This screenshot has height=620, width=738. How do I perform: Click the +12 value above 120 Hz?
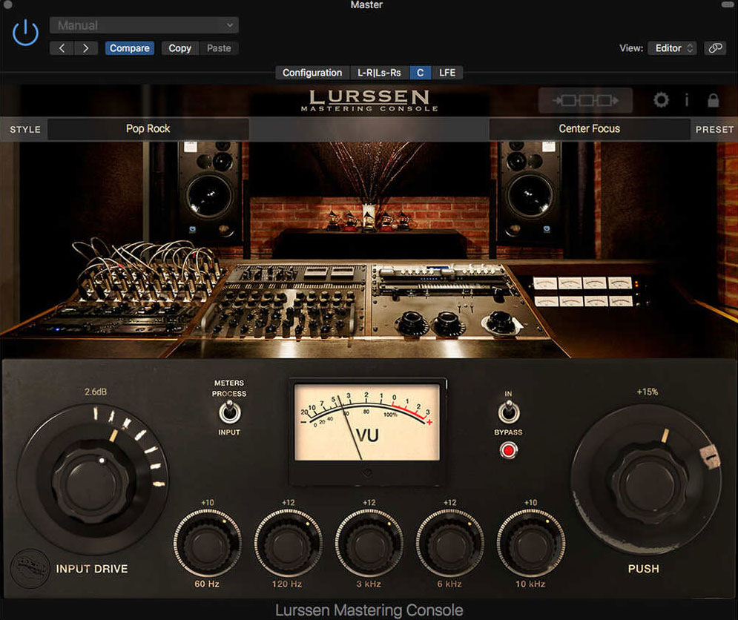288,503
